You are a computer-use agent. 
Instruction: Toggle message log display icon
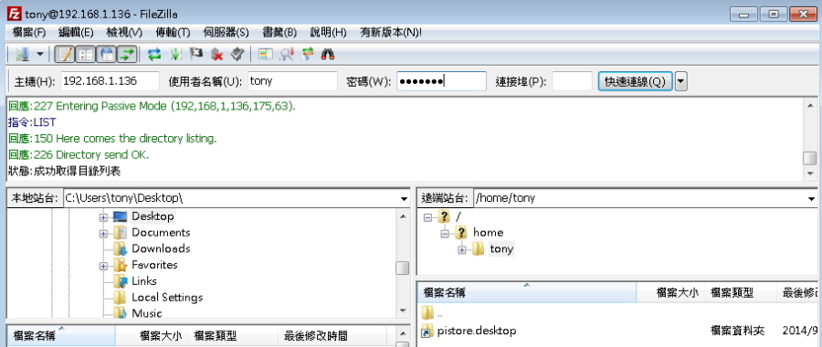tap(65, 54)
